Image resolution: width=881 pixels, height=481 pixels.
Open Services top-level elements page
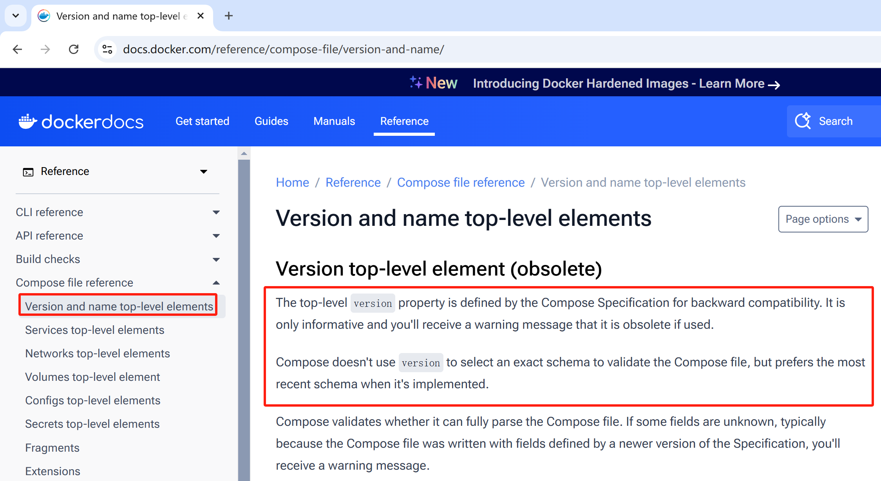pyautogui.click(x=94, y=330)
